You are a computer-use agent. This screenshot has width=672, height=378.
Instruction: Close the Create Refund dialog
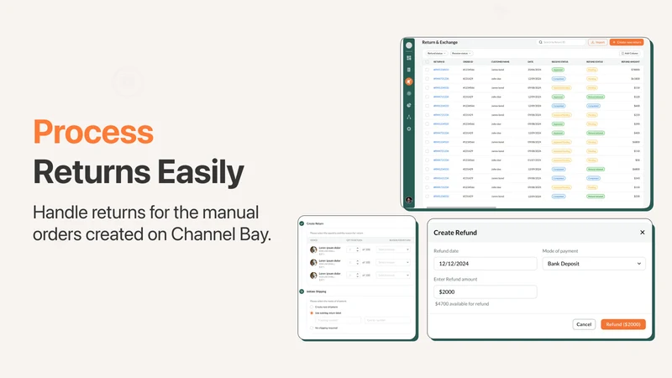pyautogui.click(x=642, y=233)
